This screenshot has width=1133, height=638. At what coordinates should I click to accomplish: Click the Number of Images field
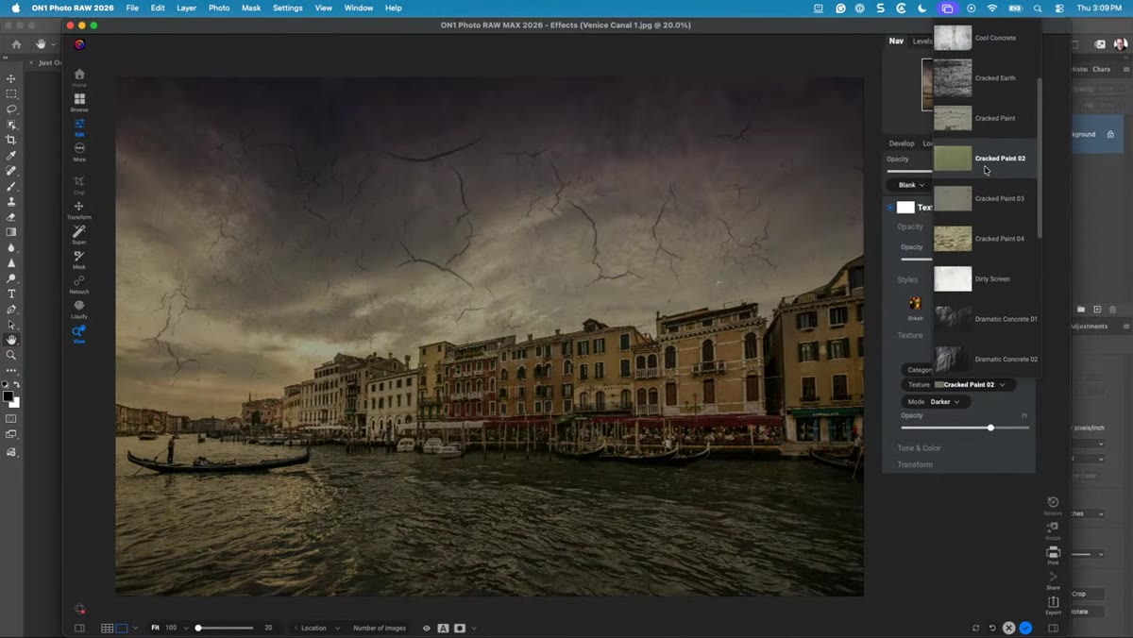click(380, 628)
